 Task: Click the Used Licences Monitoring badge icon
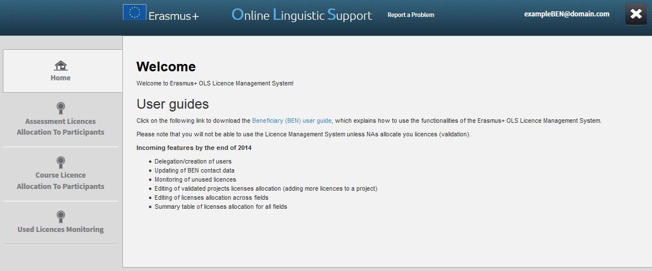(61, 217)
